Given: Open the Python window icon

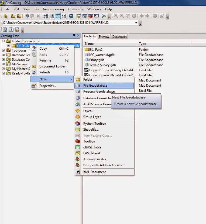Looking at the screenshot, I should pyautogui.click(x=97, y=16).
